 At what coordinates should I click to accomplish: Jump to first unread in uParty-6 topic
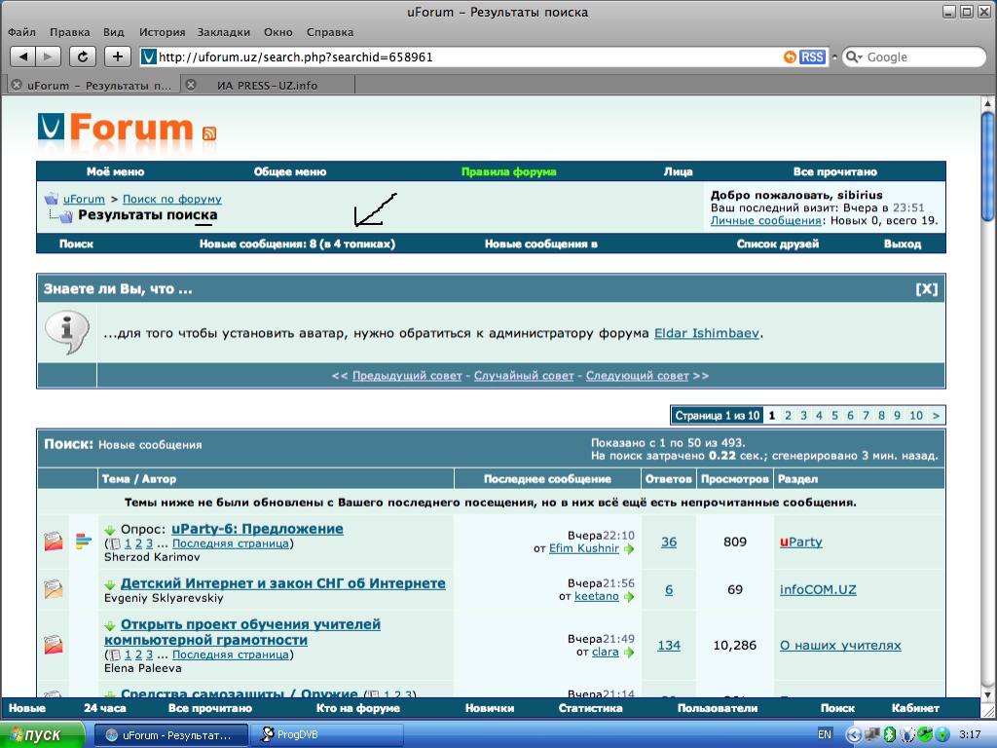[x=111, y=530]
